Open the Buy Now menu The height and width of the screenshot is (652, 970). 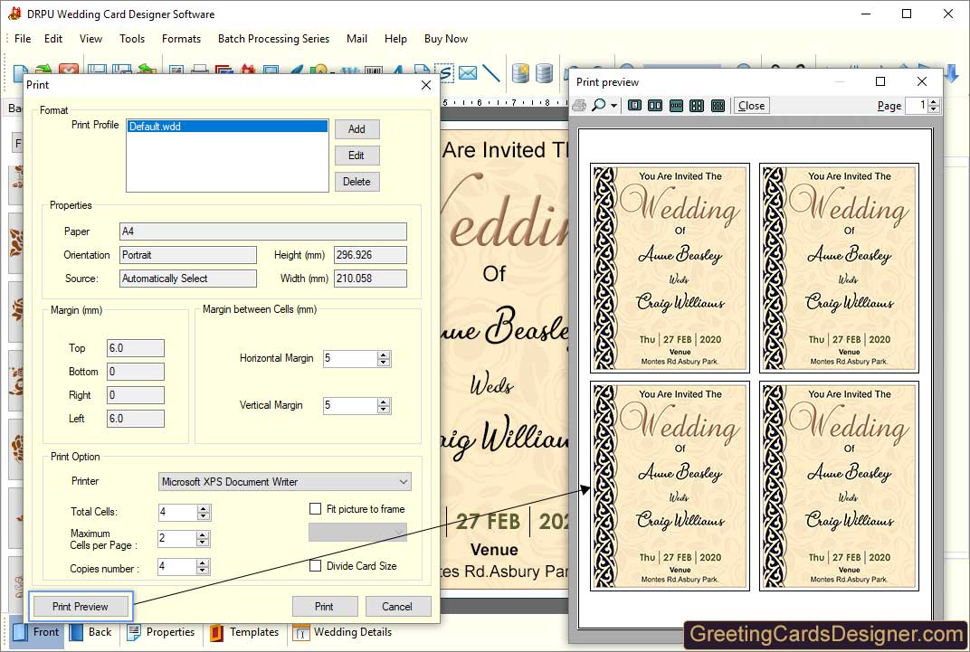click(446, 38)
